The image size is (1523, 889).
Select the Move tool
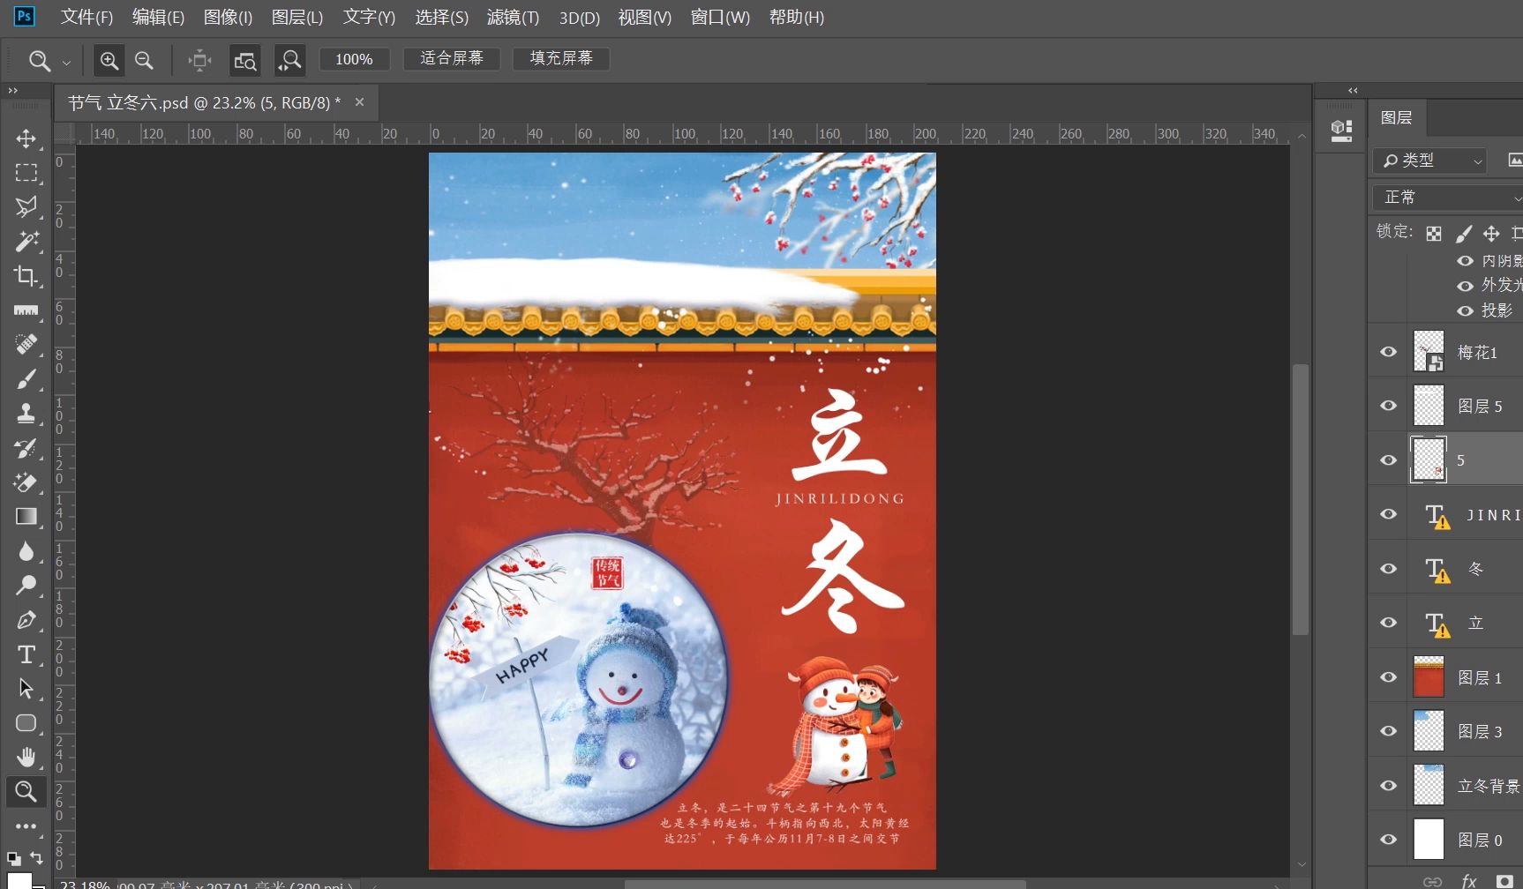point(26,138)
